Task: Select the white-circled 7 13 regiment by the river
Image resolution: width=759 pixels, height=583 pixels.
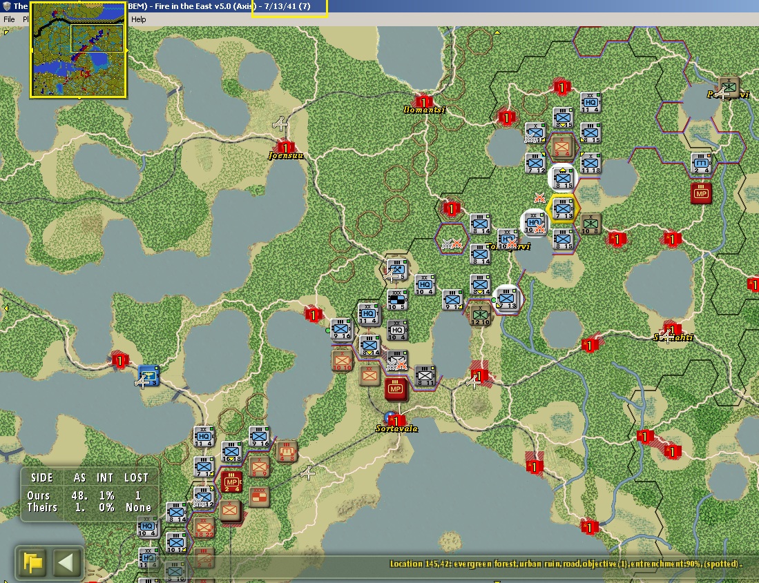Action: (x=507, y=299)
